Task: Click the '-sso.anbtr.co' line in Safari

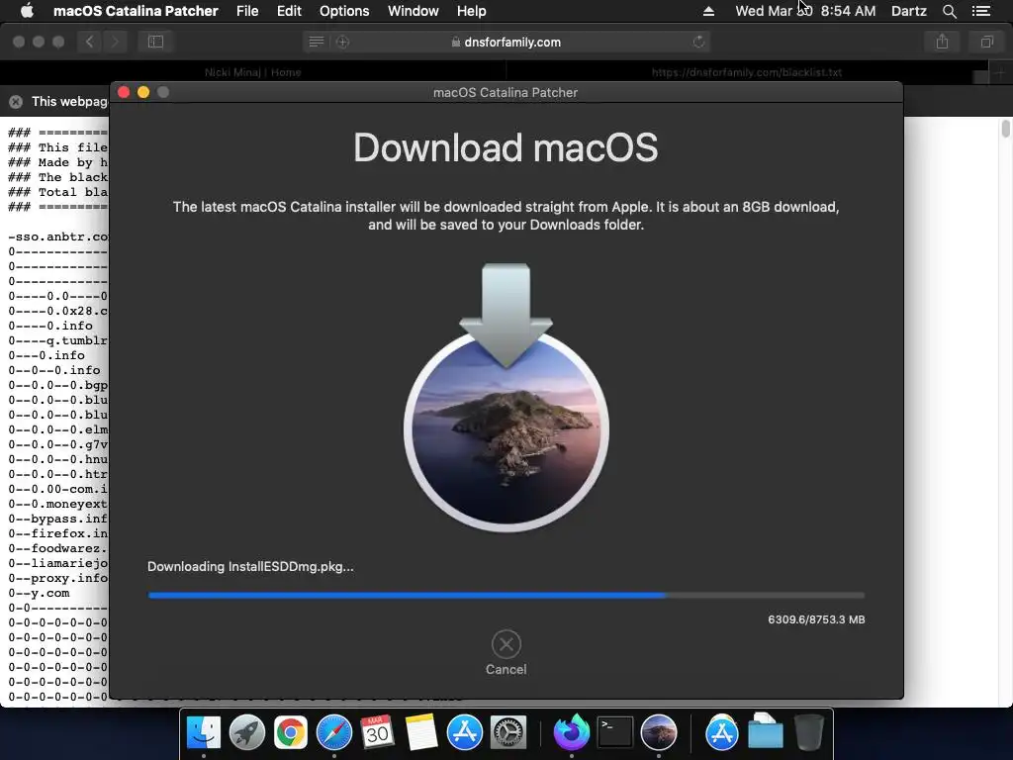Action: pos(58,237)
